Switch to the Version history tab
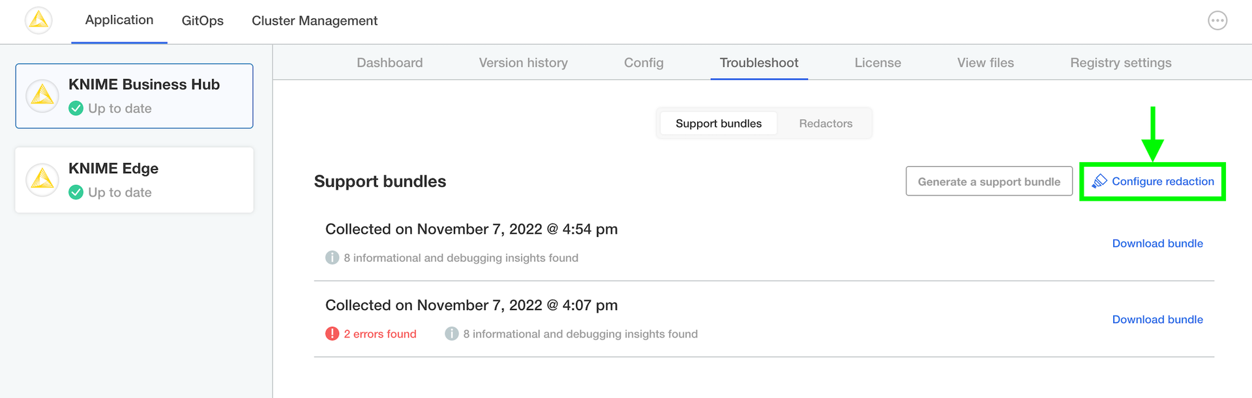 click(x=523, y=63)
